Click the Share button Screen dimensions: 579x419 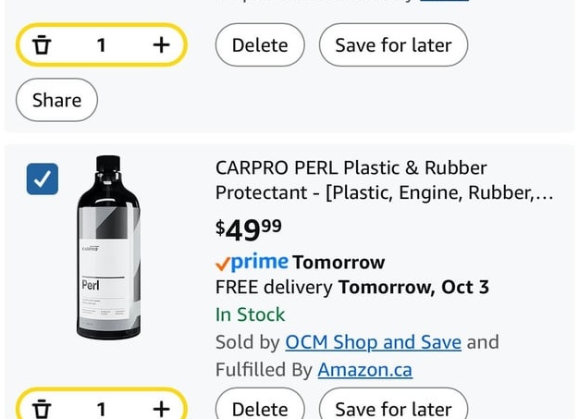pyautogui.click(x=56, y=100)
